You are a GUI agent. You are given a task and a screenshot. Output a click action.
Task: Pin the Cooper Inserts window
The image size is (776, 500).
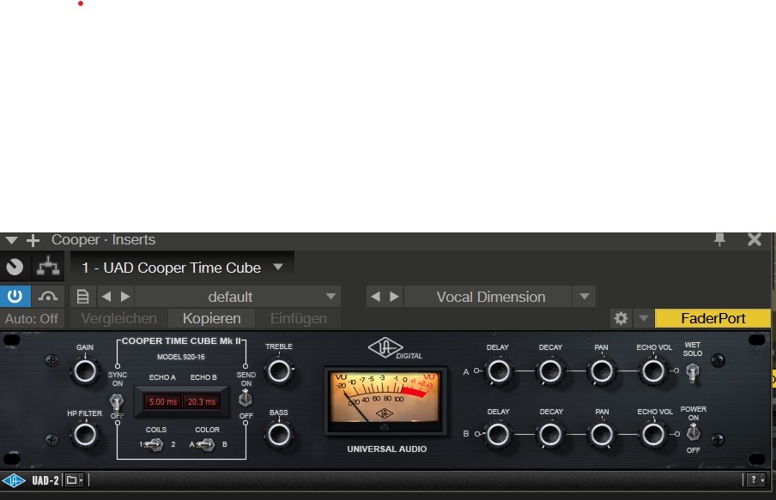click(x=719, y=240)
